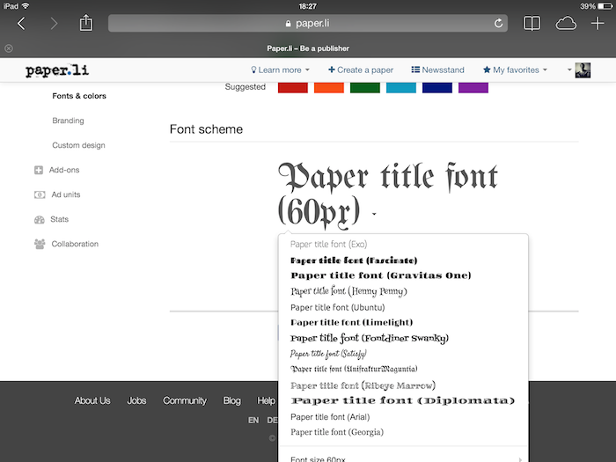Choose the Limelight title font
The height and width of the screenshot is (462, 616).
352,323
